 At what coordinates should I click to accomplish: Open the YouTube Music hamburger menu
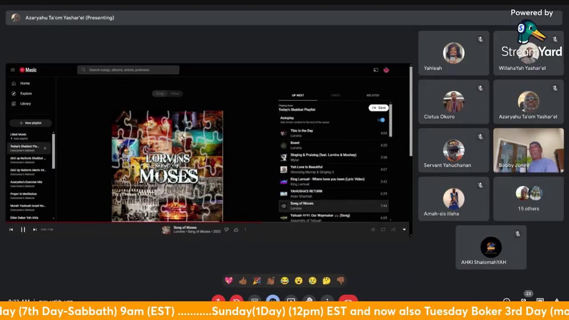pyautogui.click(x=13, y=70)
